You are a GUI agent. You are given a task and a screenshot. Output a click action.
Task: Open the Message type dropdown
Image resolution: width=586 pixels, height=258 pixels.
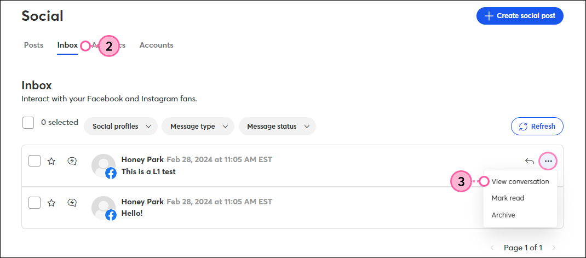point(198,127)
